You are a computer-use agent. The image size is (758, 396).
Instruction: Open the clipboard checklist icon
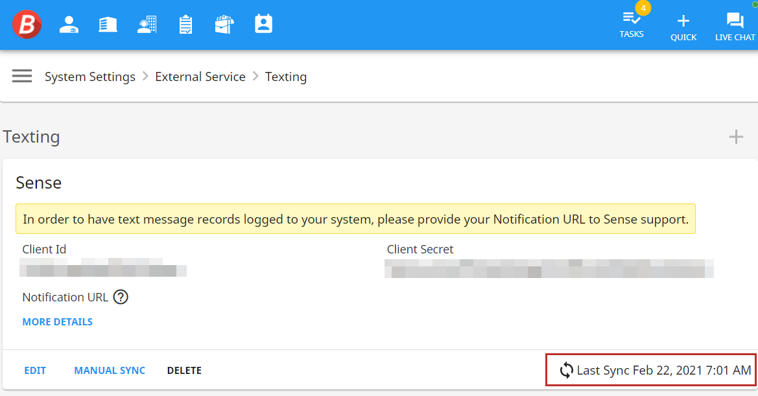pyautogui.click(x=186, y=25)
